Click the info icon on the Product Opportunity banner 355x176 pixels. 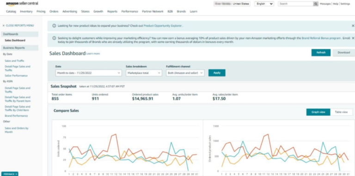tap(54, 26)
